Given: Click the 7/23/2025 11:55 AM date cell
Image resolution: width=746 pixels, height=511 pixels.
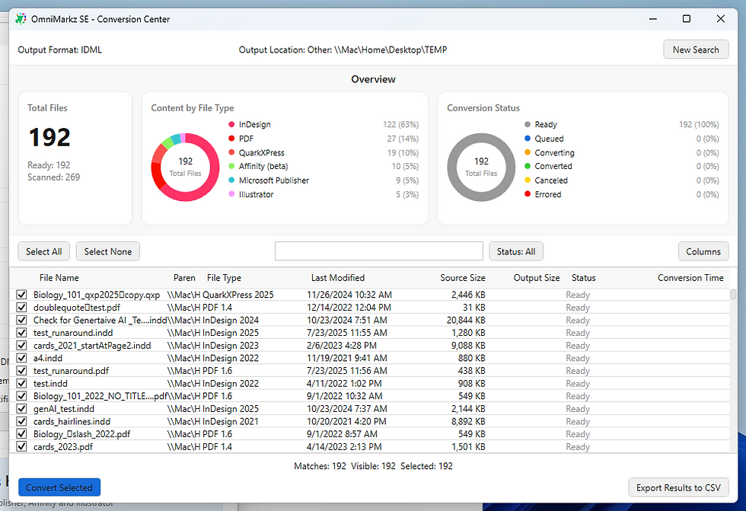Looking at the screenshot, I should pyautogui.click(x=347, y=333).
